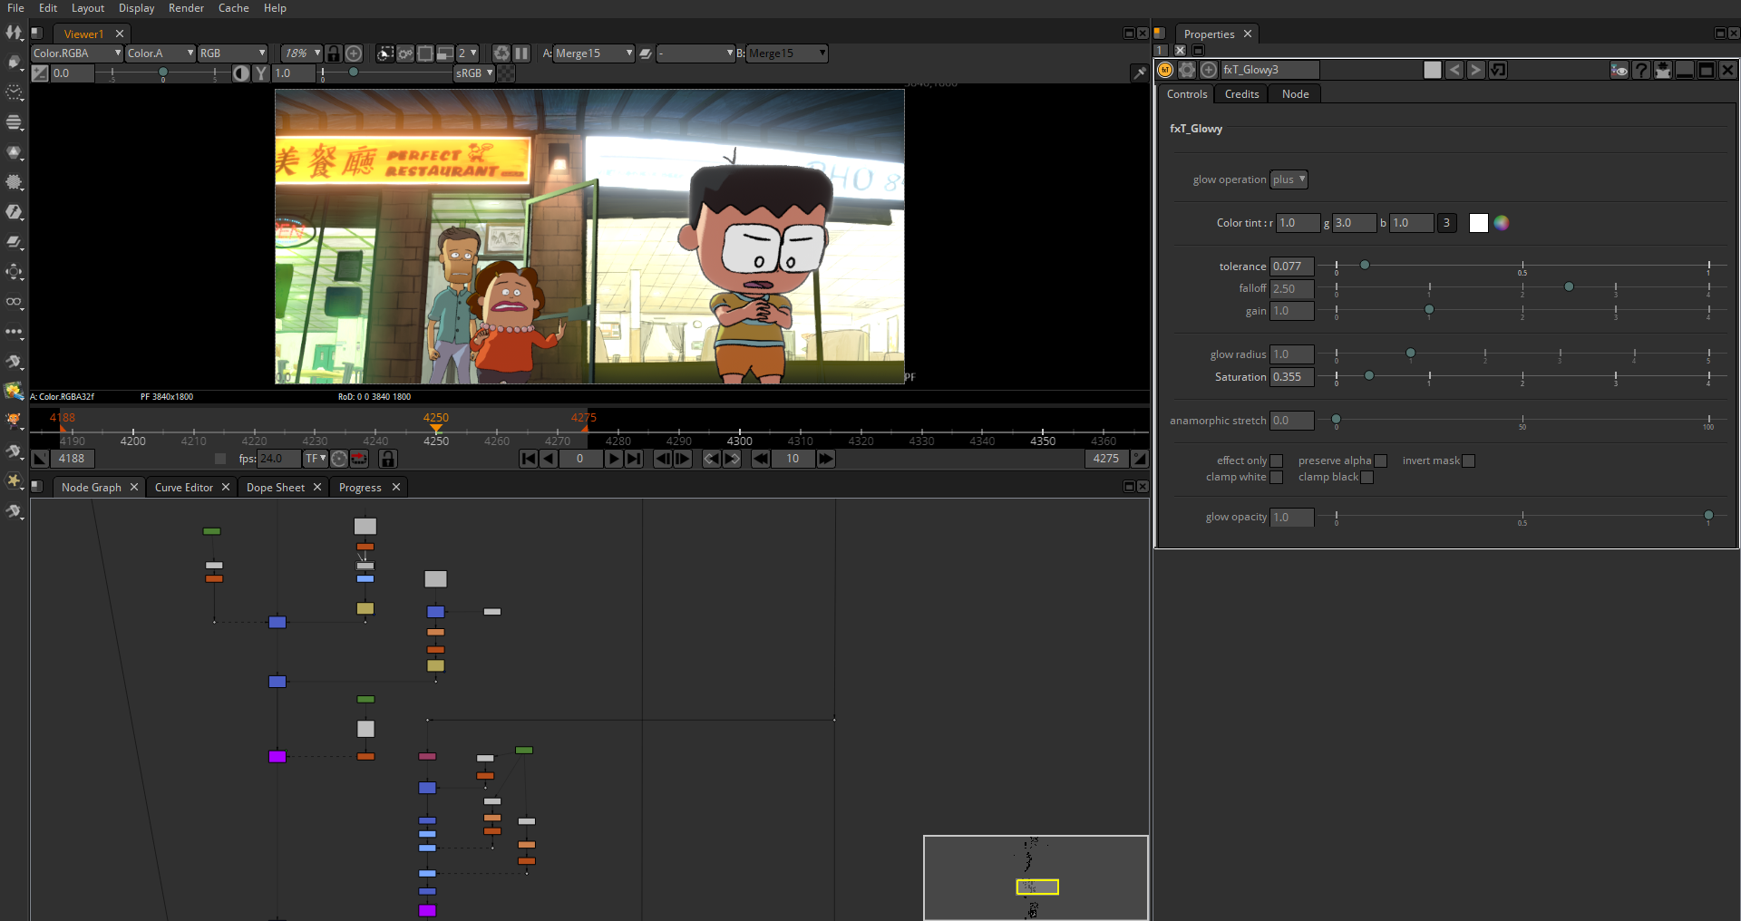Switch to the Credits tab

[1241, 94]
